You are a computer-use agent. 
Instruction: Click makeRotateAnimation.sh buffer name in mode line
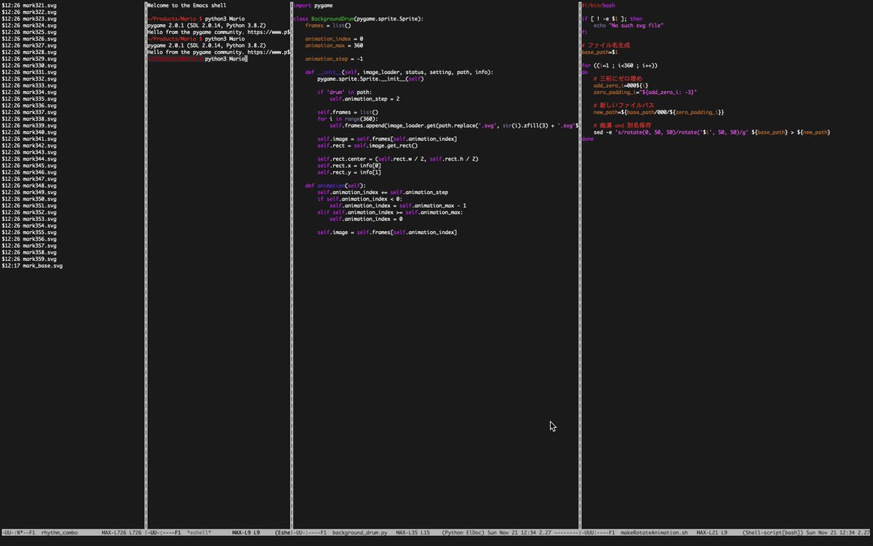[x=654, y=533]
